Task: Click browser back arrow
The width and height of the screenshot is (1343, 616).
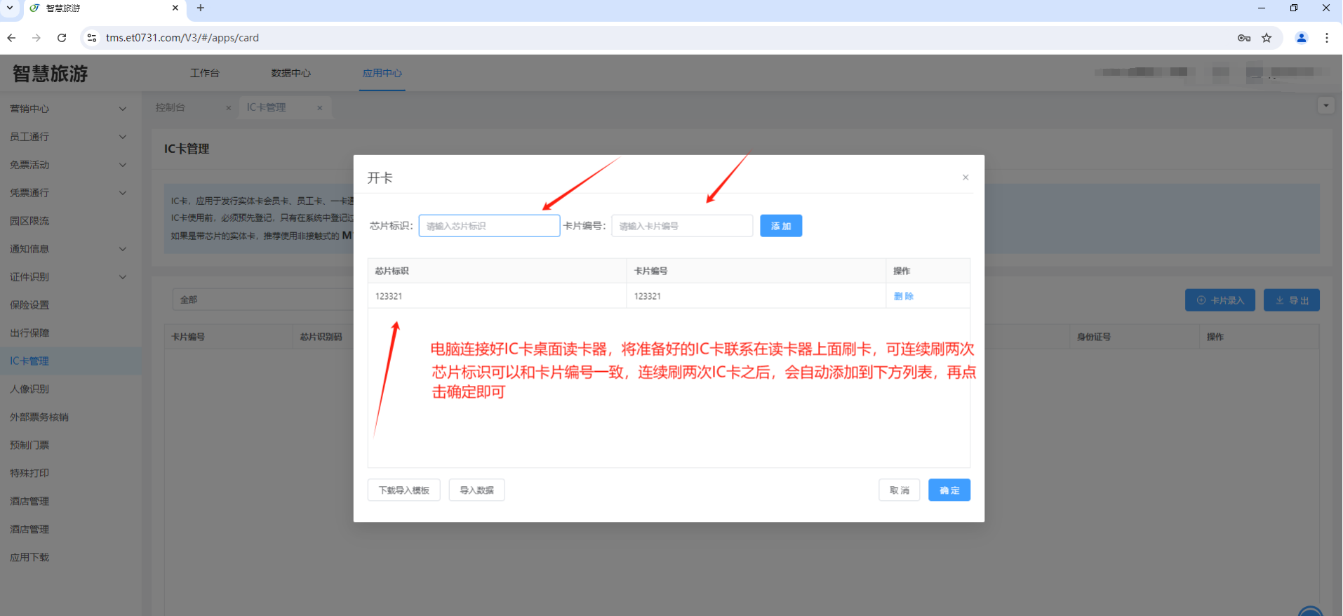Action: (12, 38)
